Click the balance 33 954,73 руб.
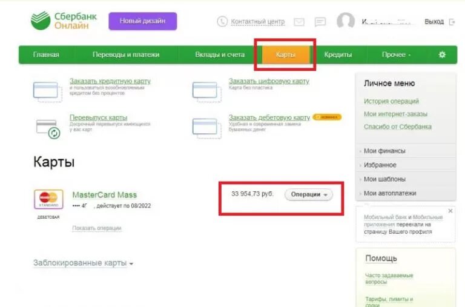The height and width of the screenshot is (307, 465). [x=252, y=194]
